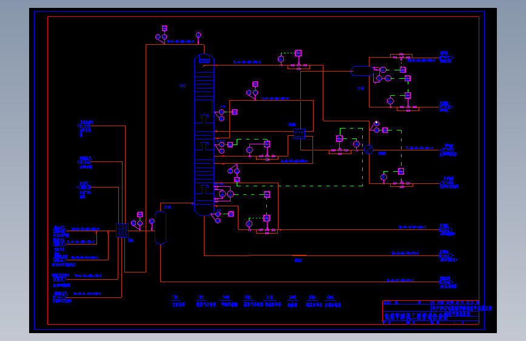526x341 pixels.
Task: Click the large drawing title in the title block
Action: coord(416,316)
